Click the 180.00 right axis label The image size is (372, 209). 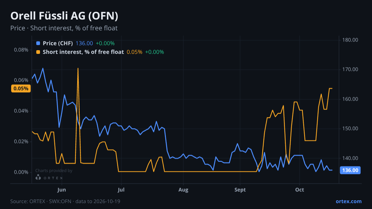coord(350,40)
